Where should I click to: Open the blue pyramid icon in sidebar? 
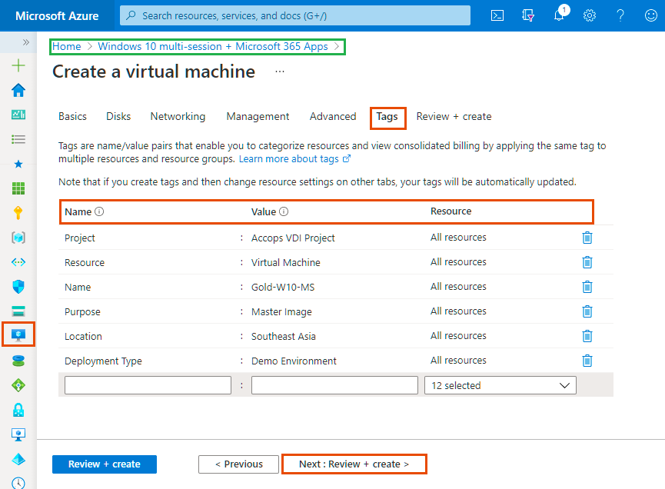18,459
